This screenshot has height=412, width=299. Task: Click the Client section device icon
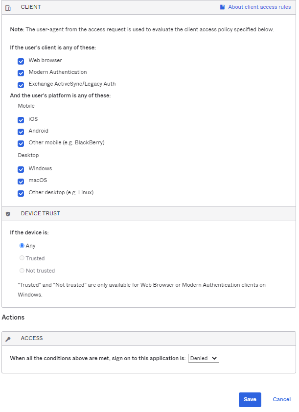[x=8, y=8]
